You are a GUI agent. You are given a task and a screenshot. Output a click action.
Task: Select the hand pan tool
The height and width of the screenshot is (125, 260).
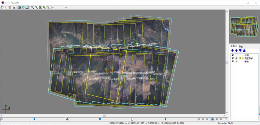tap(2, 7)
